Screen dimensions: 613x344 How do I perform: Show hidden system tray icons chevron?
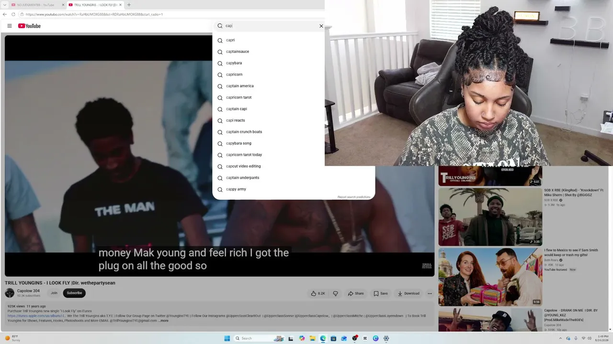560,338
